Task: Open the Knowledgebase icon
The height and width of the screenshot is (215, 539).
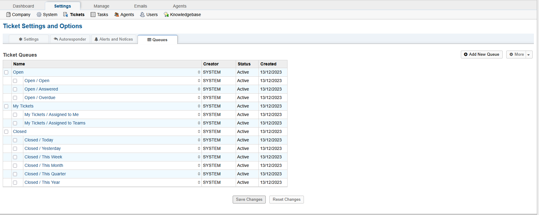Action: tap(166, 15)
